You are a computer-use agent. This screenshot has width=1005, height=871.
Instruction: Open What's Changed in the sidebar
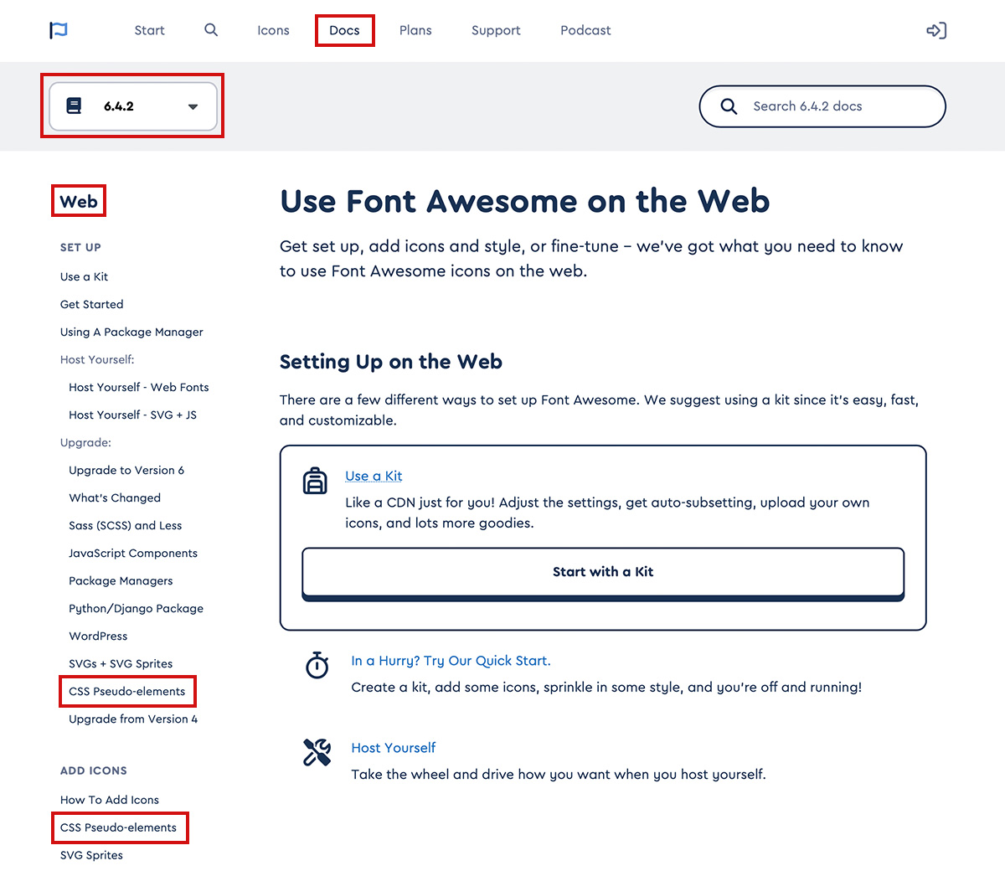pos(115,497)
